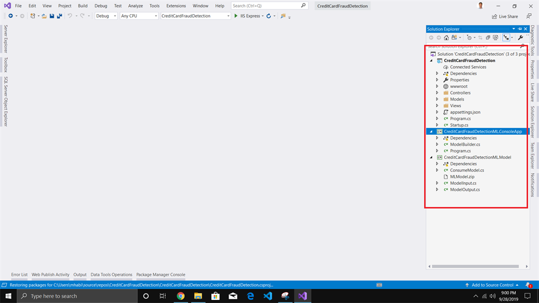
Task: Select the ConsumeModel.cs file
Action: click(467, 170)
